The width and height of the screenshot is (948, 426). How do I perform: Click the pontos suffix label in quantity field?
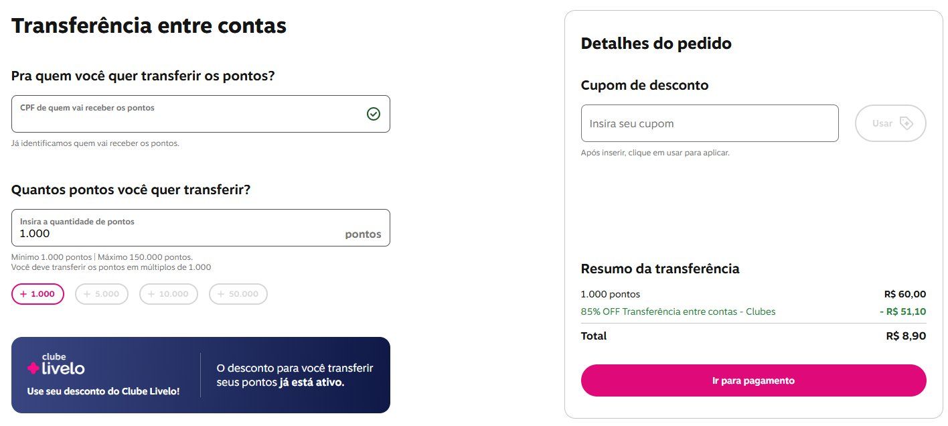[x=363, y=234]
